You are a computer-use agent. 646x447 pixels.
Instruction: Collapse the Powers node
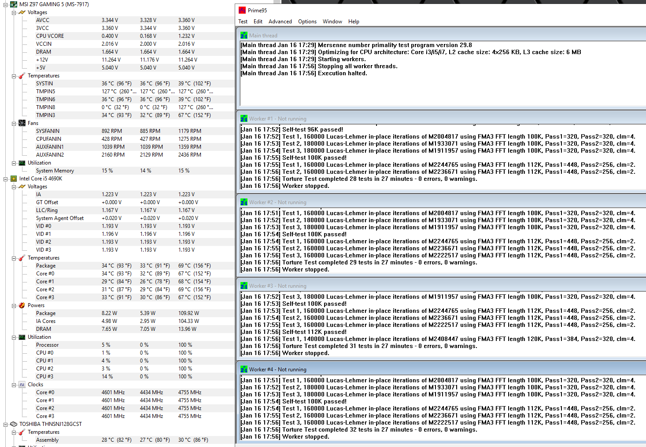point(14,305)
